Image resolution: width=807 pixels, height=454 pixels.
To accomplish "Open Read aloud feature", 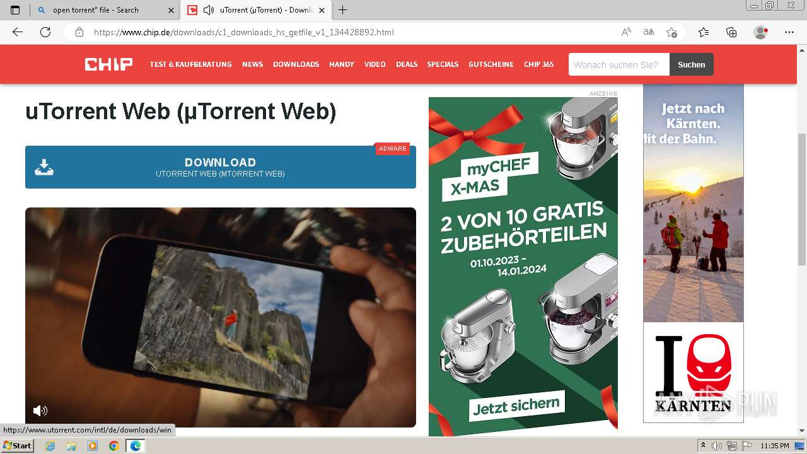I will [626, 32].
